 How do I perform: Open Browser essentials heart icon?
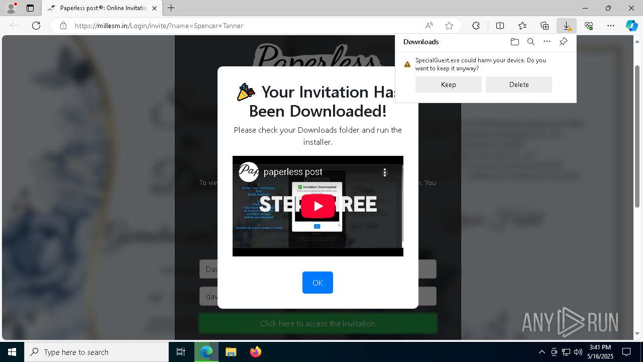pos(589,26)
